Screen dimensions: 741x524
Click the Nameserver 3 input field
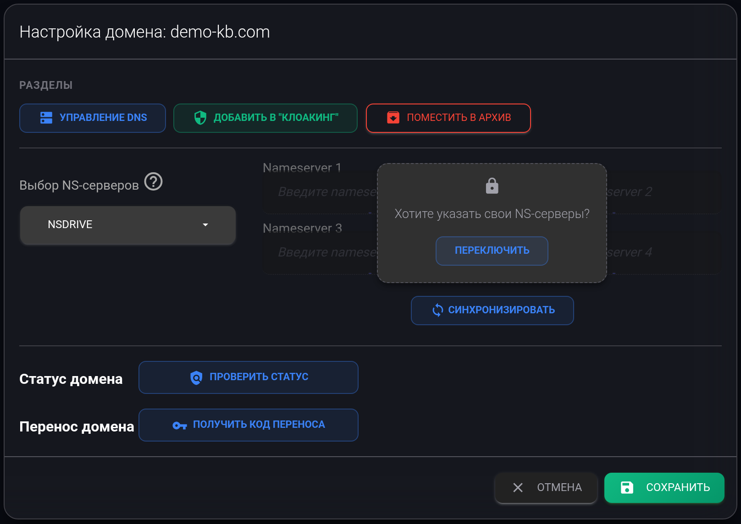[x=320, y=252]
